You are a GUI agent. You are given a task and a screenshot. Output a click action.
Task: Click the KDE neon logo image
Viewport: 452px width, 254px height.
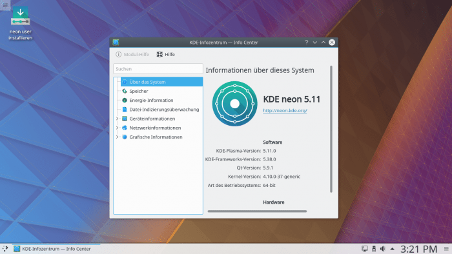234,104
